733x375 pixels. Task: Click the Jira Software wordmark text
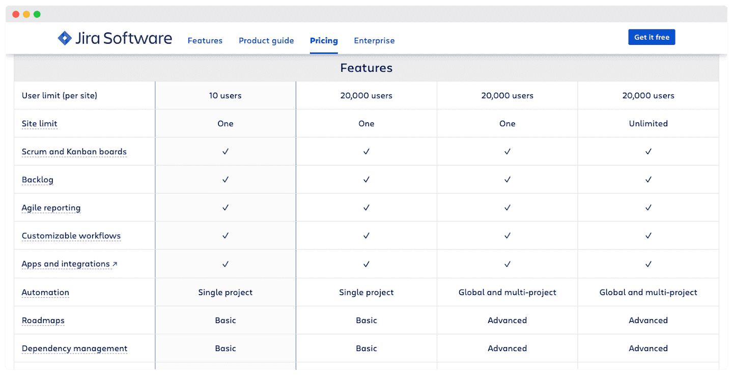pos(123,38)
